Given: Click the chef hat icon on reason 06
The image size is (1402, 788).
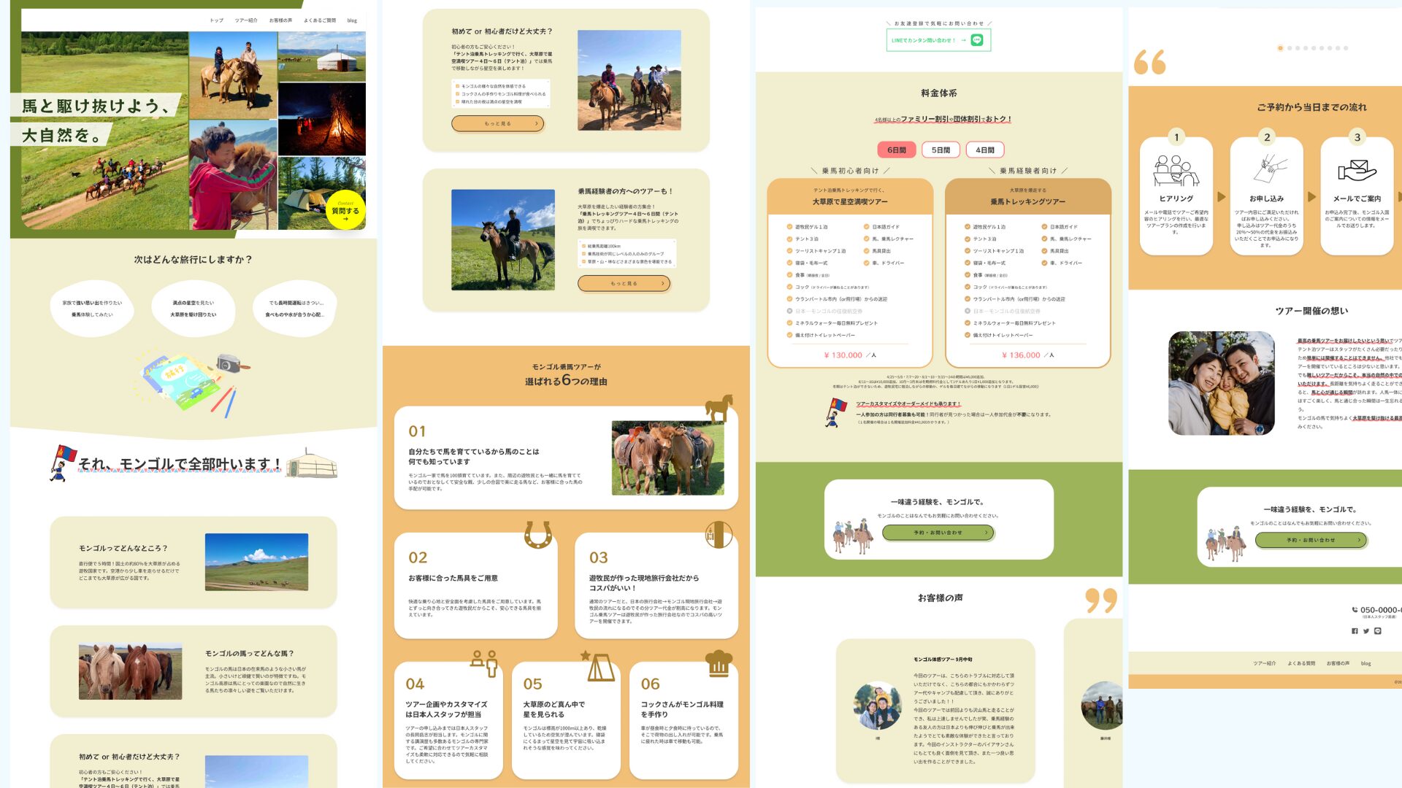Looking at the screenshot, I should pos(719,663).
